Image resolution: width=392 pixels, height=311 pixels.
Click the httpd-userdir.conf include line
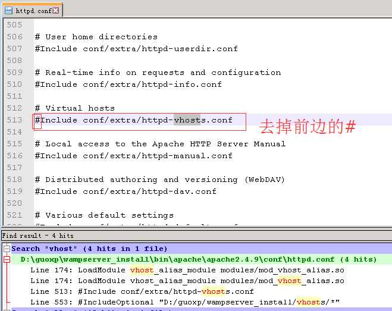[x=136, y=49]
